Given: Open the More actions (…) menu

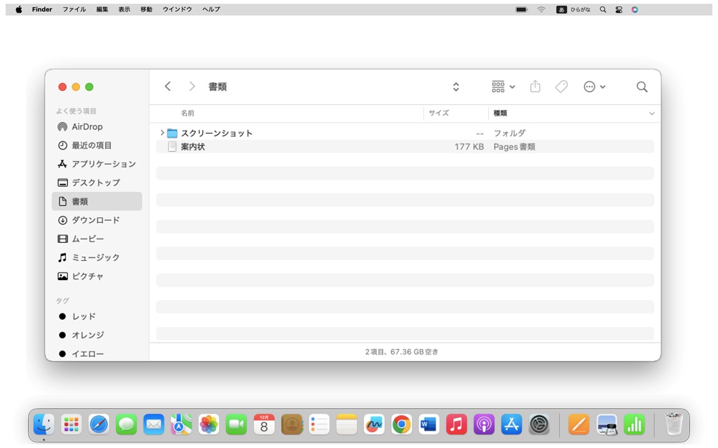Looking at the screenshot, I should pyautogui.click(x=595, y=86).
